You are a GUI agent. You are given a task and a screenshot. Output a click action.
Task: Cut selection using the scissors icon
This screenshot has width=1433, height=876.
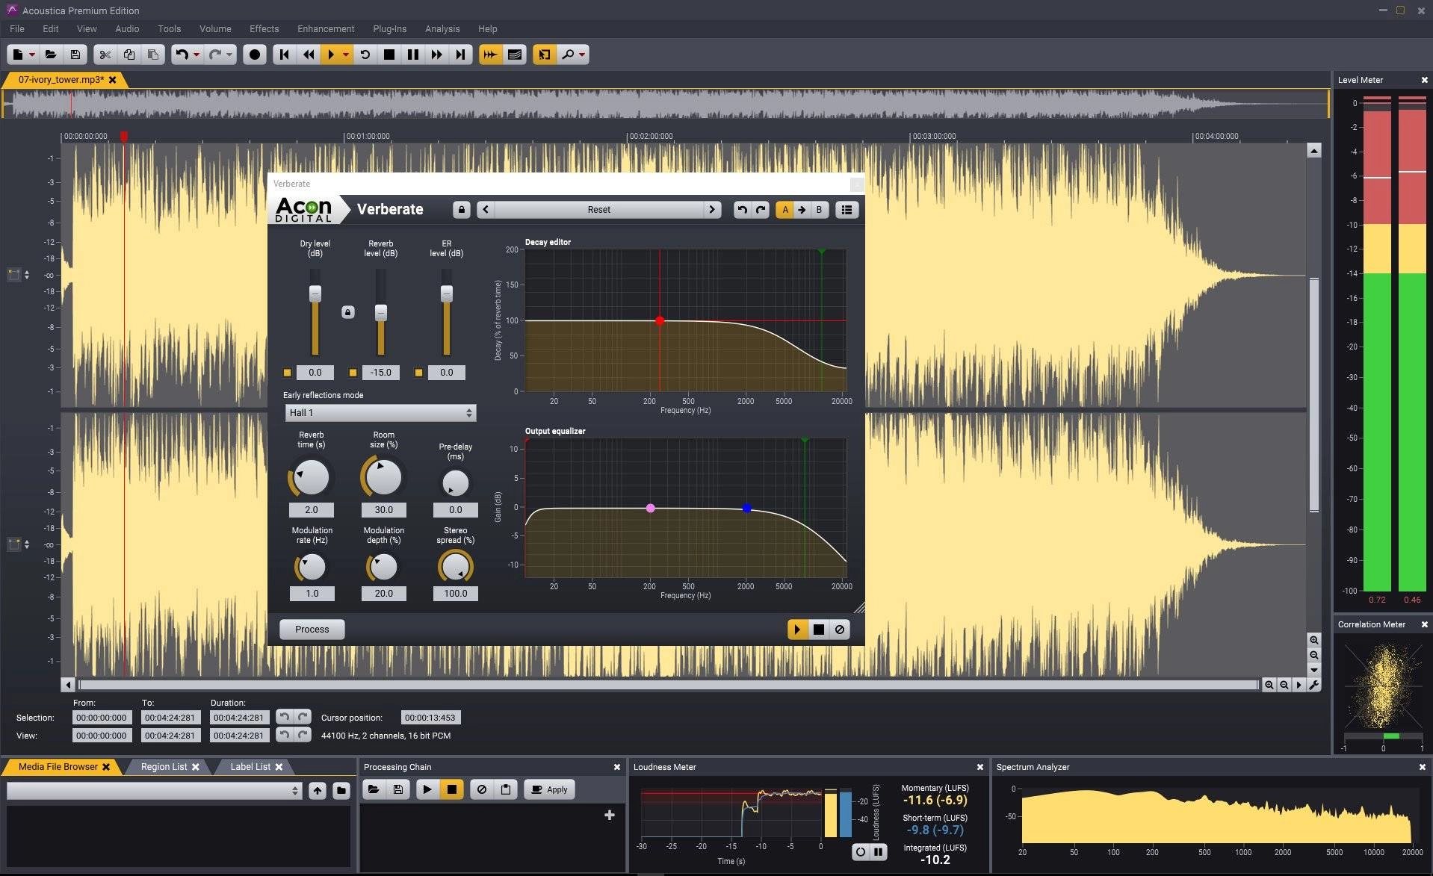click(105, 55)
